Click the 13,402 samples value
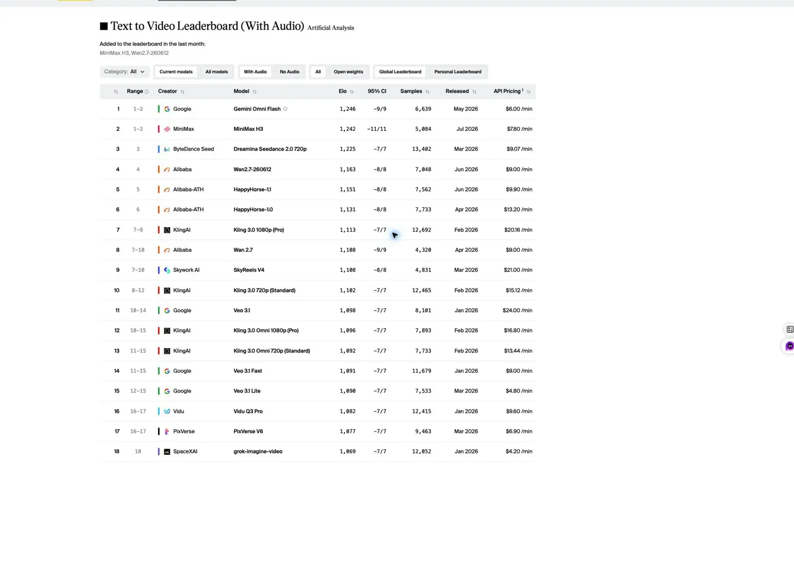The height and width of the screenshot is (567, 794). [421, 150]
